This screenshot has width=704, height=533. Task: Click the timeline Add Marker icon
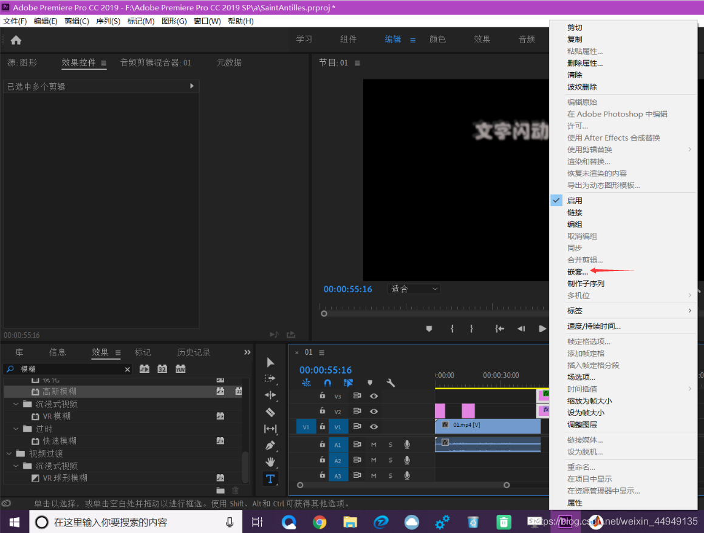(x=370, y=383)
